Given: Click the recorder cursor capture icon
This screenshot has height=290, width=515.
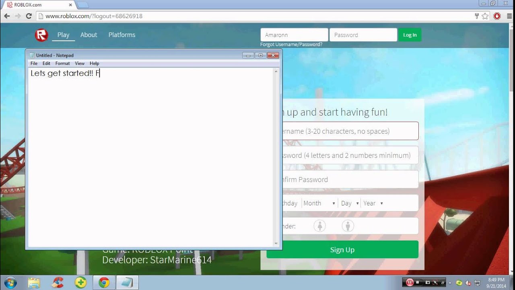Looking at the screenshot, I should click(435, 282).
